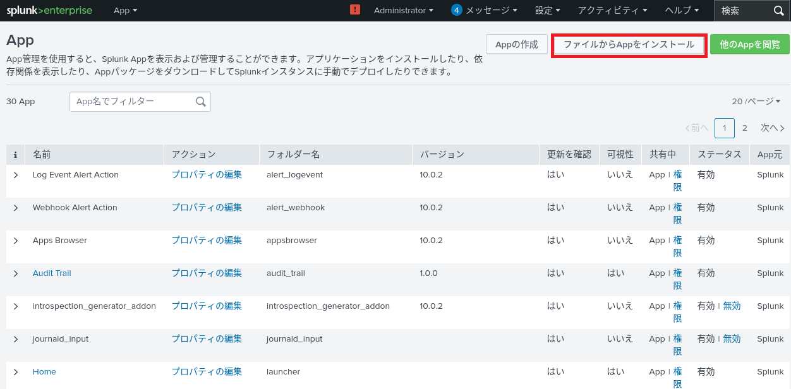The image size is (791, 389).
Task: Click the Appの作成 button
Action: pos(516,44)
